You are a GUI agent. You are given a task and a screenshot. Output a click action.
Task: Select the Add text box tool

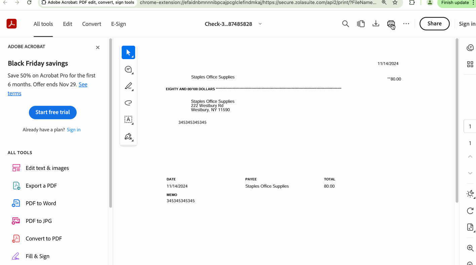(x=128, y=120)
